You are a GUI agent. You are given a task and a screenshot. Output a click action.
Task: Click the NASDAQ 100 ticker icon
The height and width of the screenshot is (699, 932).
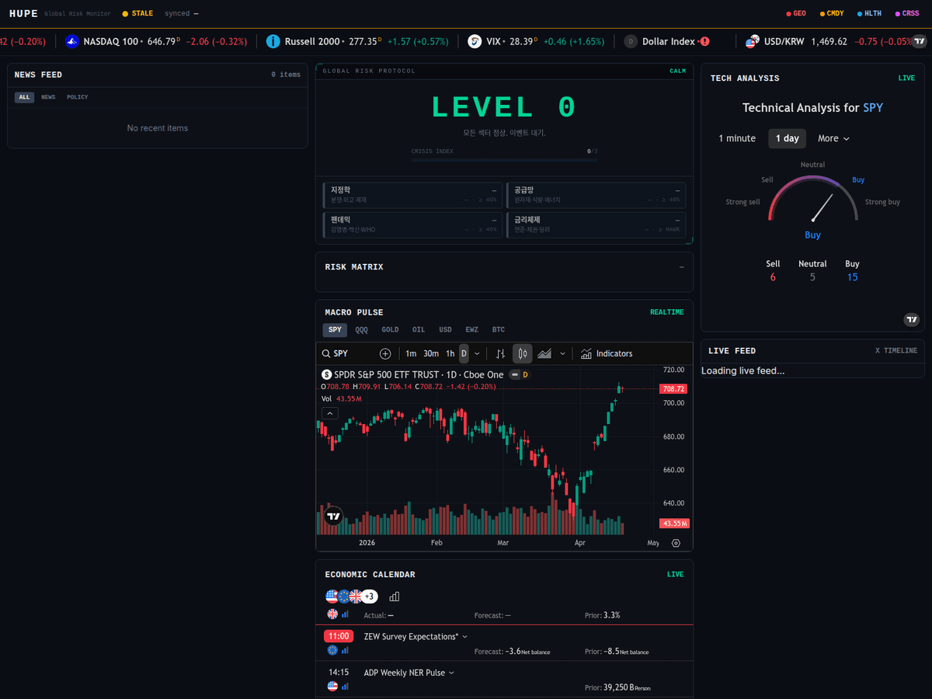pos(72,41)
